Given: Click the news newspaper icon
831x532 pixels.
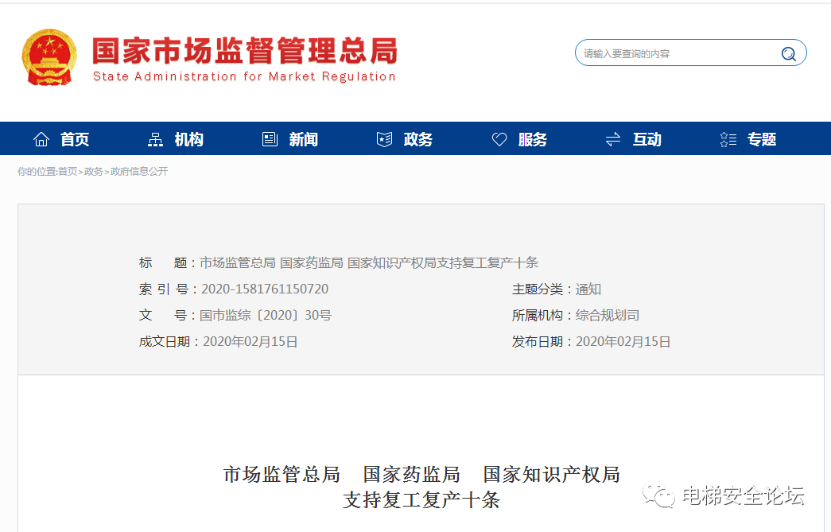Looking at the screenshot, I should [270, 140].
